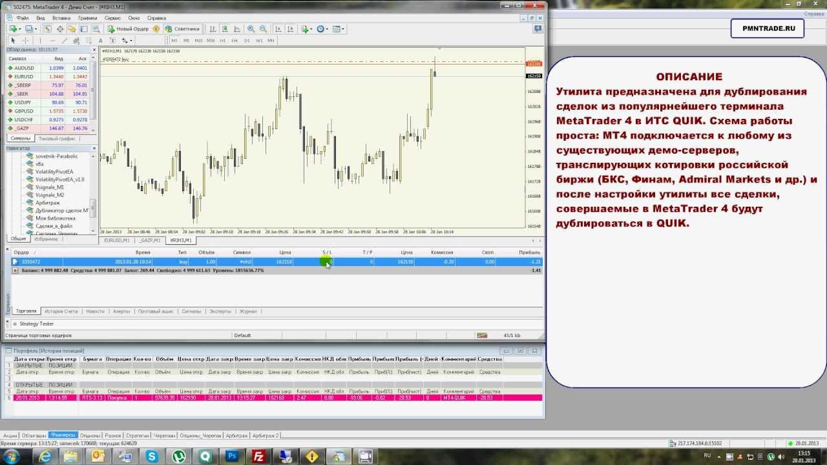Switch timeframe to D1
827x465 pixels.
pos(247,41)
